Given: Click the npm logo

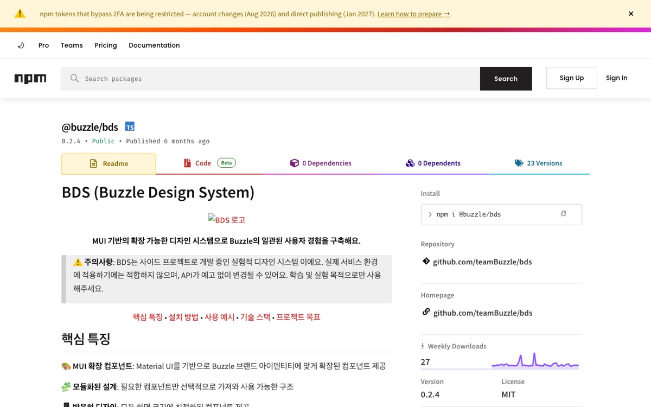Looking at the screenshot, I should point(30,79).
